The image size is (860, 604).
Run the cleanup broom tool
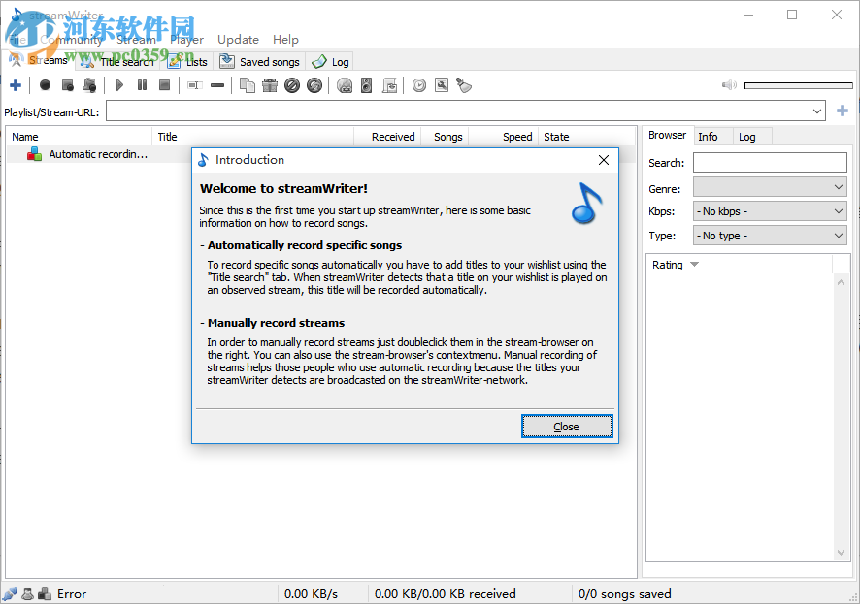coord(464,85)
